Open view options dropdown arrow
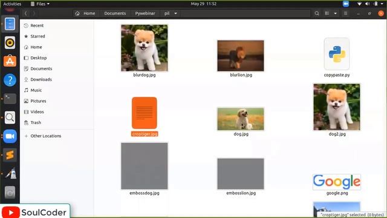Viewport: 387px width, 218px height. 336,13
